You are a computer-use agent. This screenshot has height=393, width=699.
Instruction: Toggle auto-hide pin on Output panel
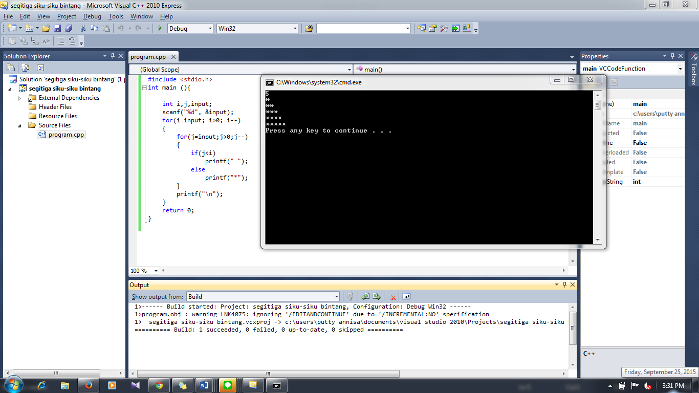tap(564, 285)
